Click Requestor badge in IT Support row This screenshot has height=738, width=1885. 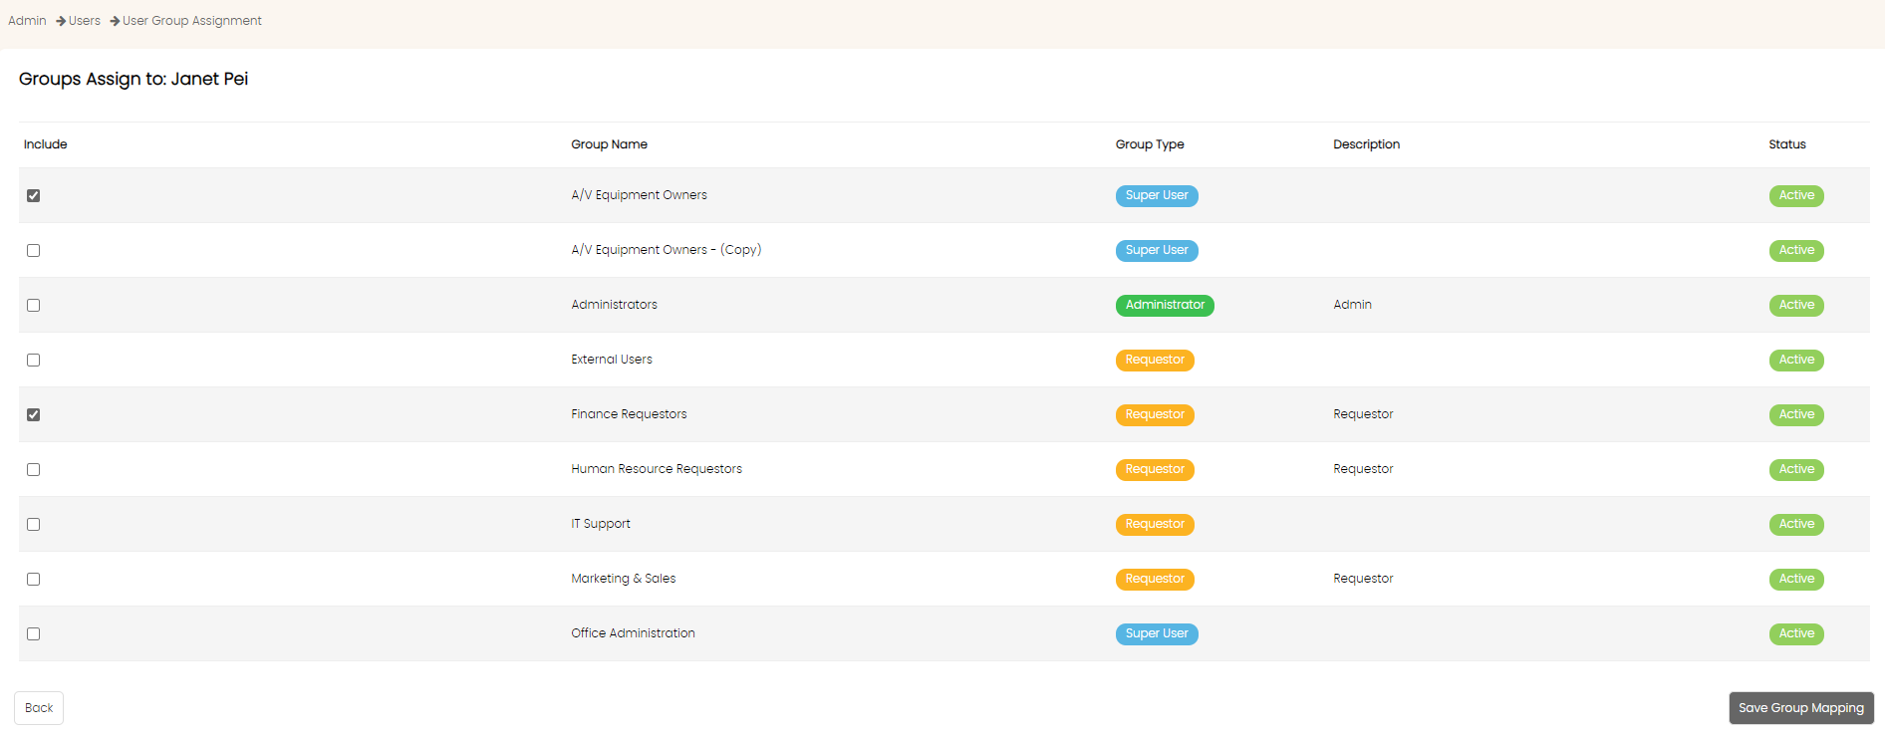point(1155,525)
